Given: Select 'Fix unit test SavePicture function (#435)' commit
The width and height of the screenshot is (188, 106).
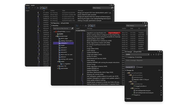Looking at the screenshot, I should tap(99, 45).
